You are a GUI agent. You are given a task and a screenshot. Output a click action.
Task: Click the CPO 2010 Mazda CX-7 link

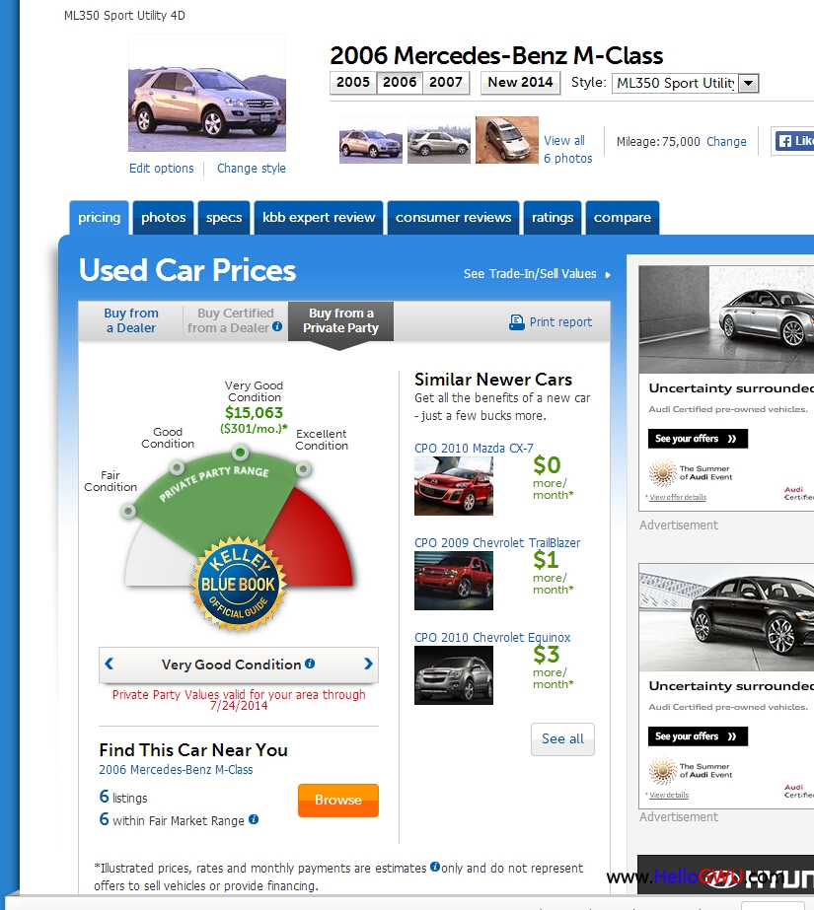474,449
